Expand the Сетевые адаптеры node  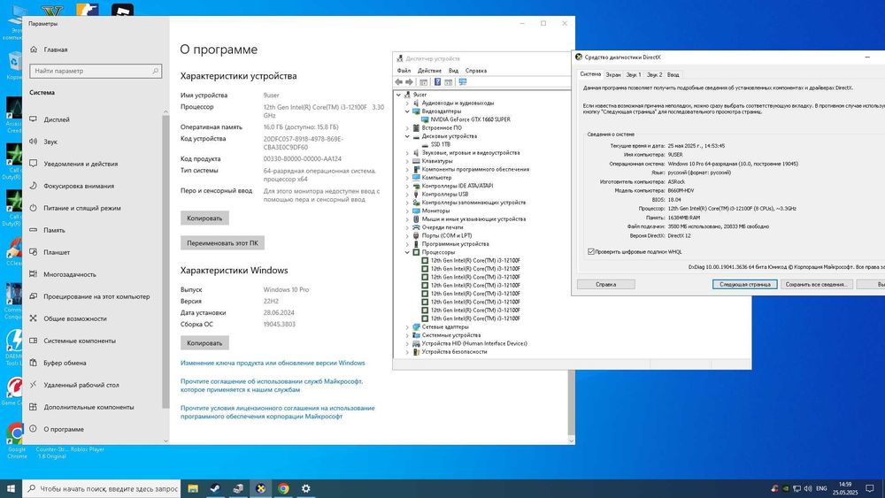pyautogui.click(x=407, y=326)
